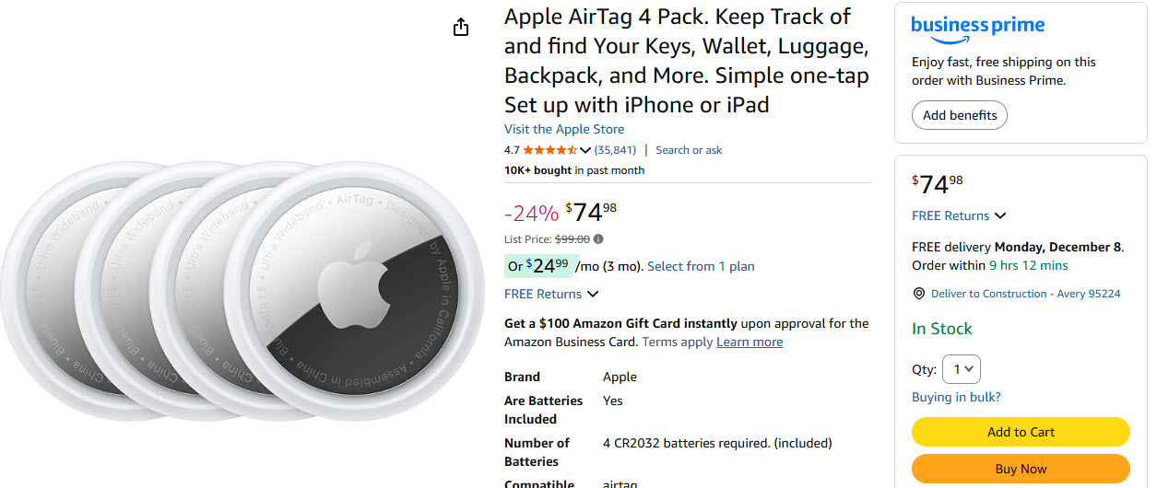This screenshot has width=1157, height=488.
Task: Open the Learn more link
Action: pyautogui.click(x=750, y=342)
